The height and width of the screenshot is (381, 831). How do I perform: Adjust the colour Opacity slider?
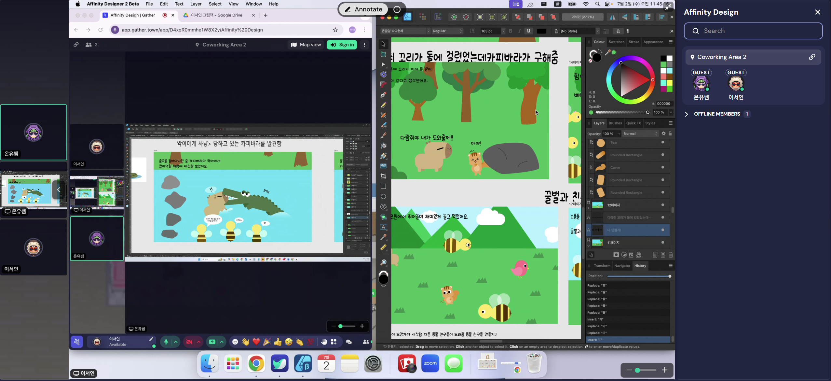(x=622, y=112)
